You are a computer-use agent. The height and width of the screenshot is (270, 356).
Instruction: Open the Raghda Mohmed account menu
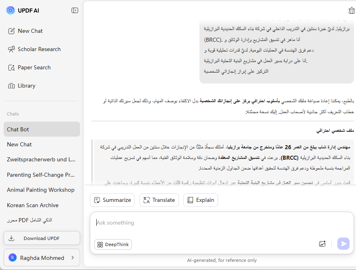click(42, 257)
